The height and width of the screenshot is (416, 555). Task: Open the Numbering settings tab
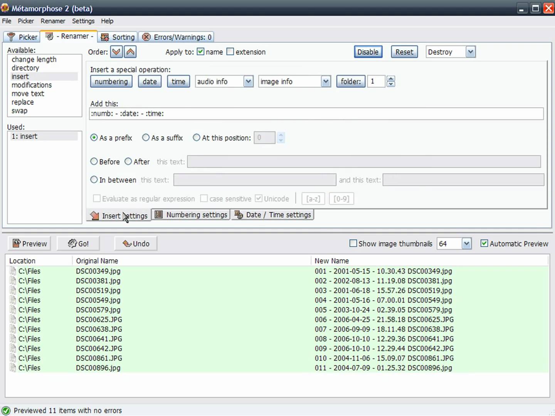tap(191, 215)
